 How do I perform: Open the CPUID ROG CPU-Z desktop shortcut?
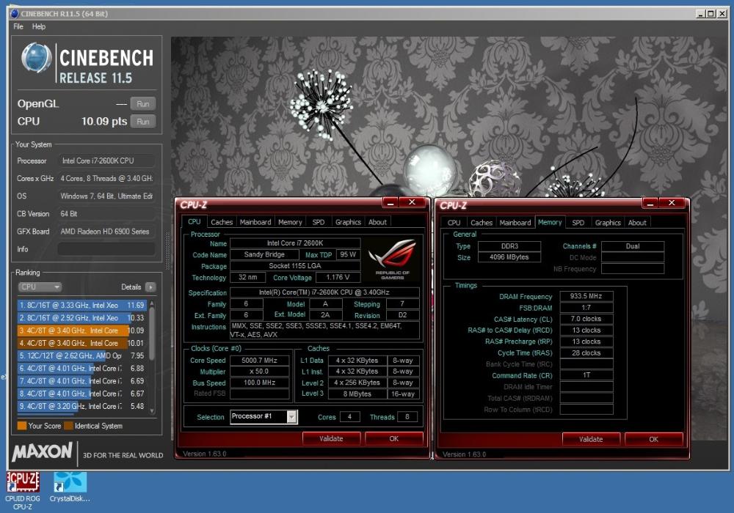pyautogui.click(x=23, y=490)
